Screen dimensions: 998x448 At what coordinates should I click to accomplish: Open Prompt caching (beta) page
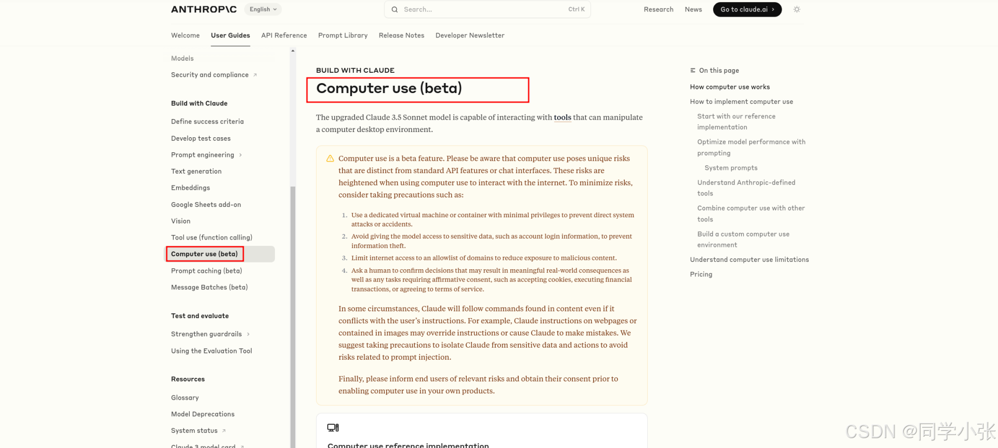click(x=206, y=271)
